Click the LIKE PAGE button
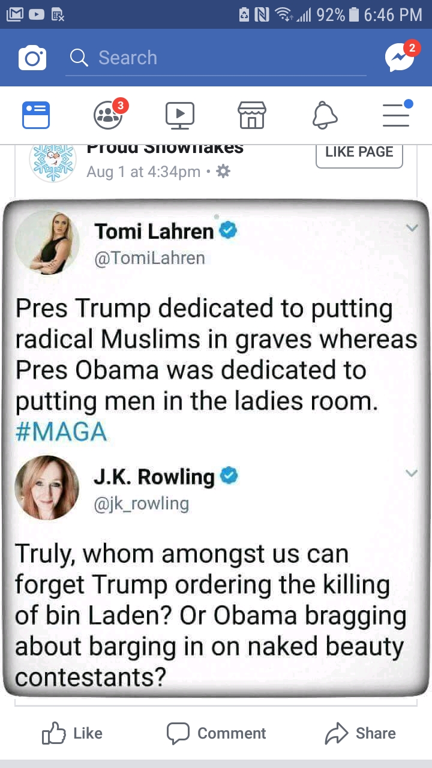Screen dimensions: 432x768 click(359, 154)
